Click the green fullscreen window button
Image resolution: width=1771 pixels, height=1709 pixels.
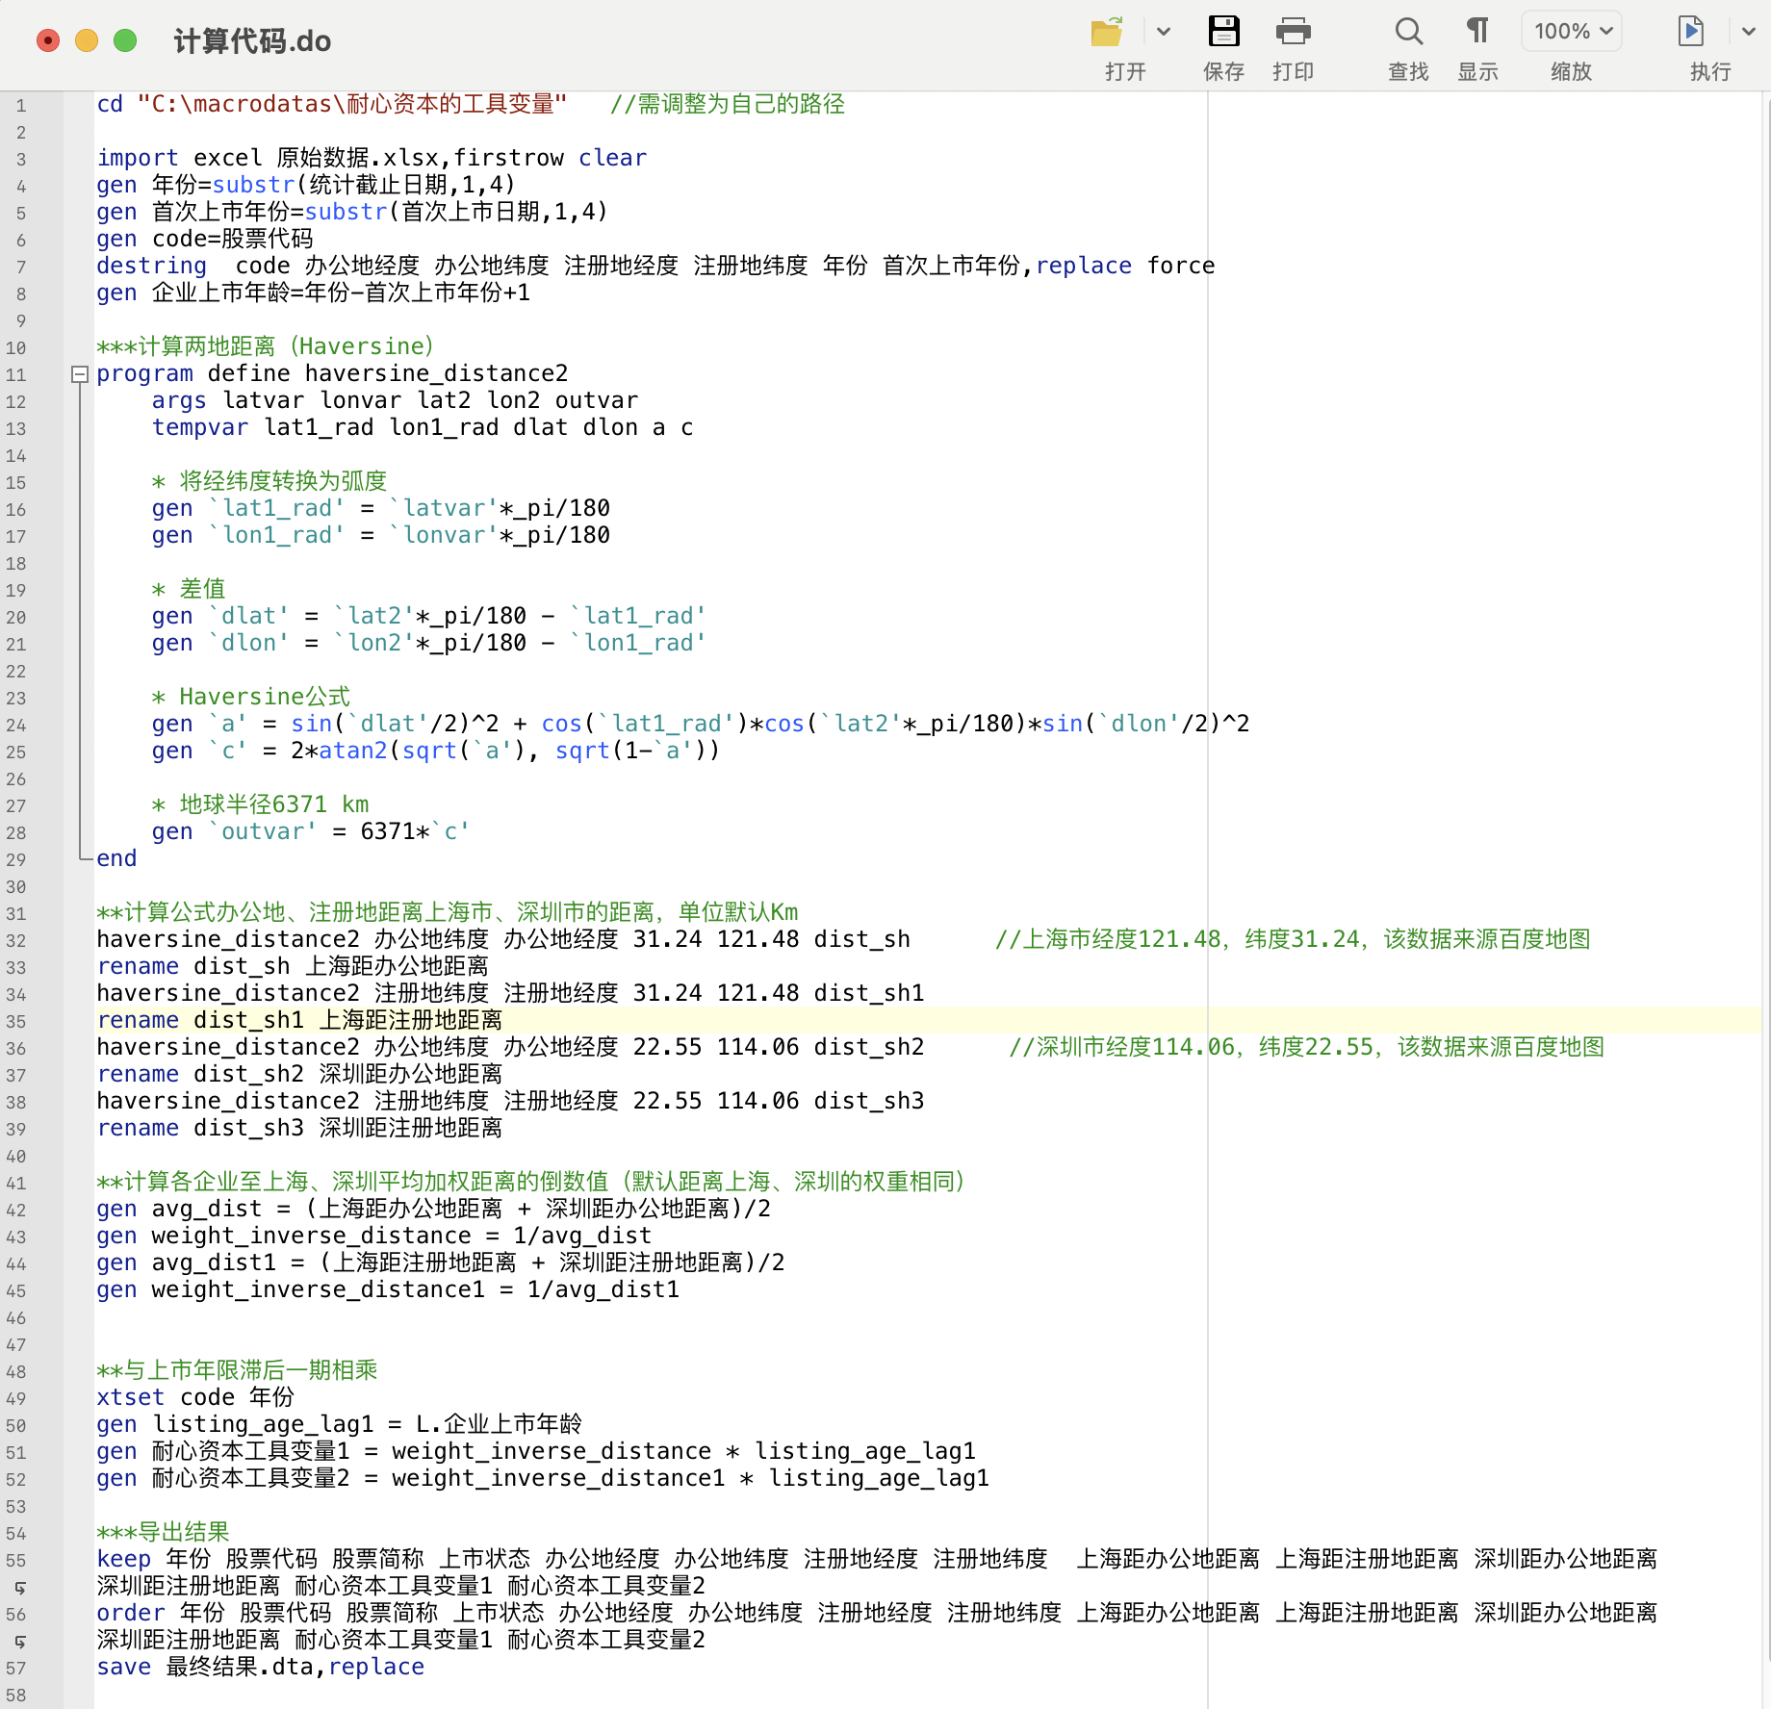(x=125, y=40)
